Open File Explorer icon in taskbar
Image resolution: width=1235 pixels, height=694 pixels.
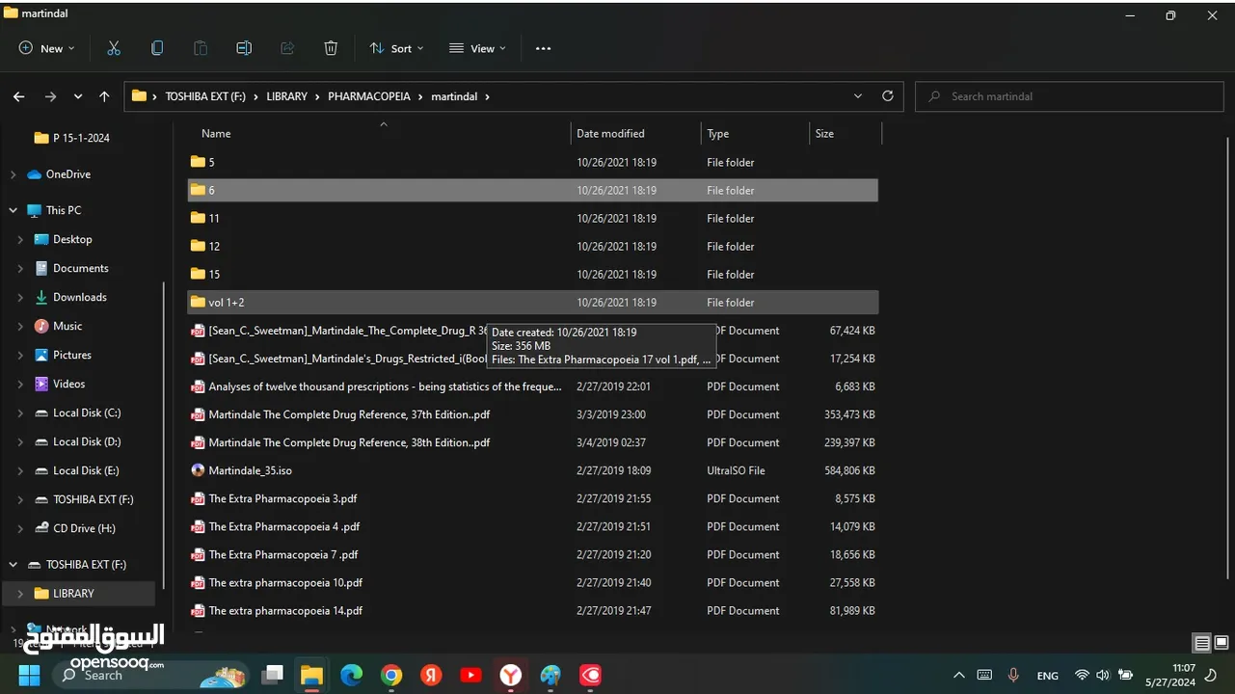click(x=311, y=675)
